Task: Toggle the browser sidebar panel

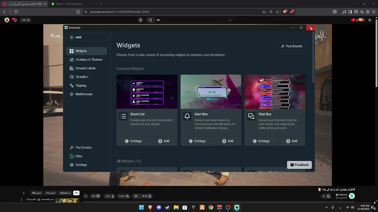Action: tap(350, 12)
